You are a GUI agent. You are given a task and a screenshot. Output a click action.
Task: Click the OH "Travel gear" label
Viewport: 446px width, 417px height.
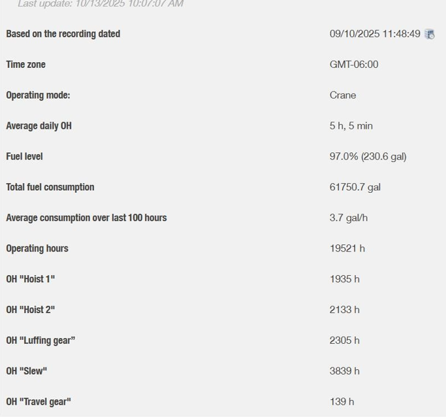[x=38, y=402]
